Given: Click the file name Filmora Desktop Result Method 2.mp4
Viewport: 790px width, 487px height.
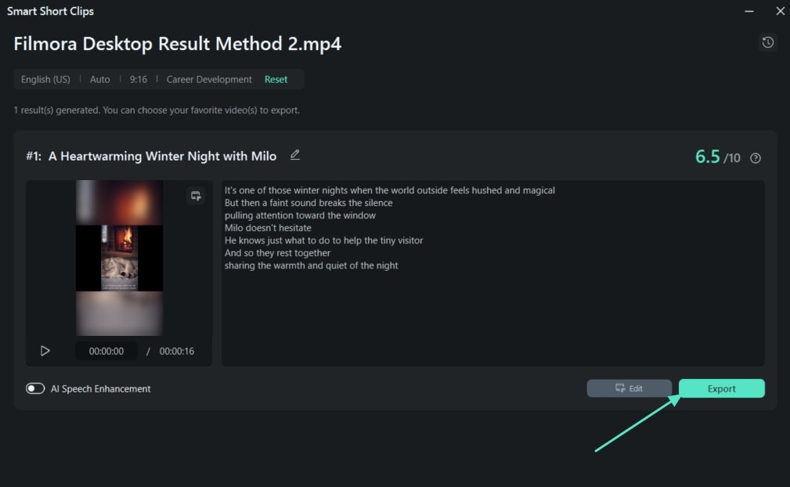Looking at the screenshot, I should point(178,44).
